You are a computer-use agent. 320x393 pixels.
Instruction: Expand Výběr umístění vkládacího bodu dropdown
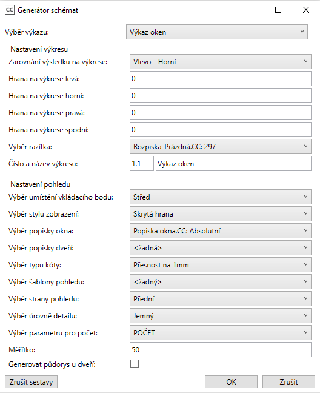[x=221, y=197]
